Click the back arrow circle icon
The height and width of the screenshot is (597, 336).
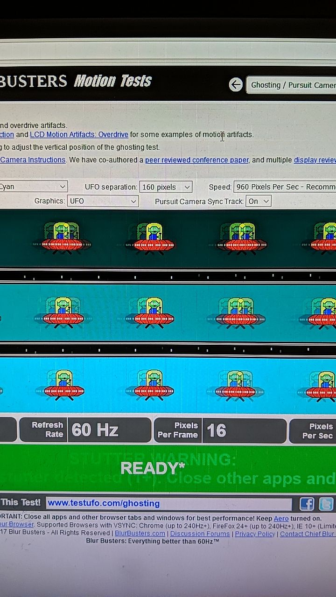(236, 84)
